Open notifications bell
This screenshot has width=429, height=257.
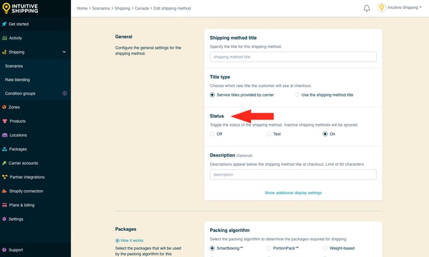[x=367, y=8]
